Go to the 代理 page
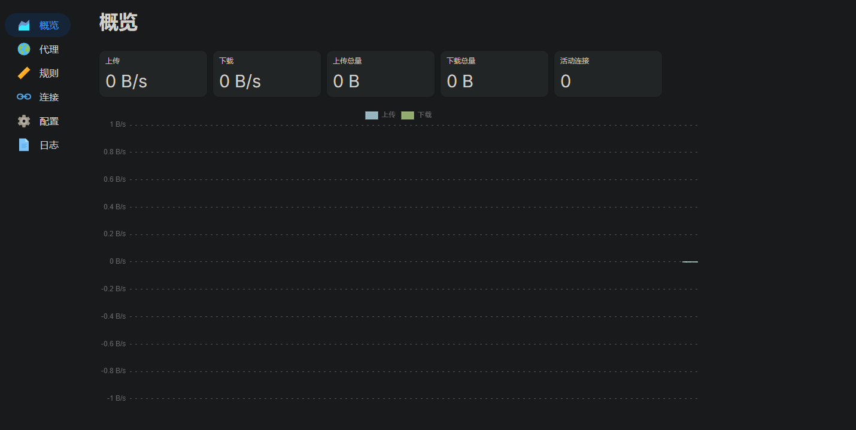 coord(49,49)
